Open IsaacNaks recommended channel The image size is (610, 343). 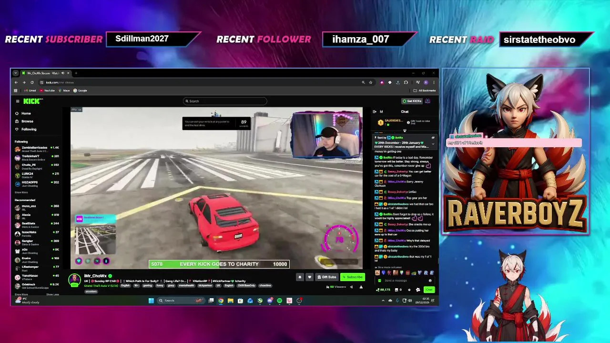pos(37,233)
